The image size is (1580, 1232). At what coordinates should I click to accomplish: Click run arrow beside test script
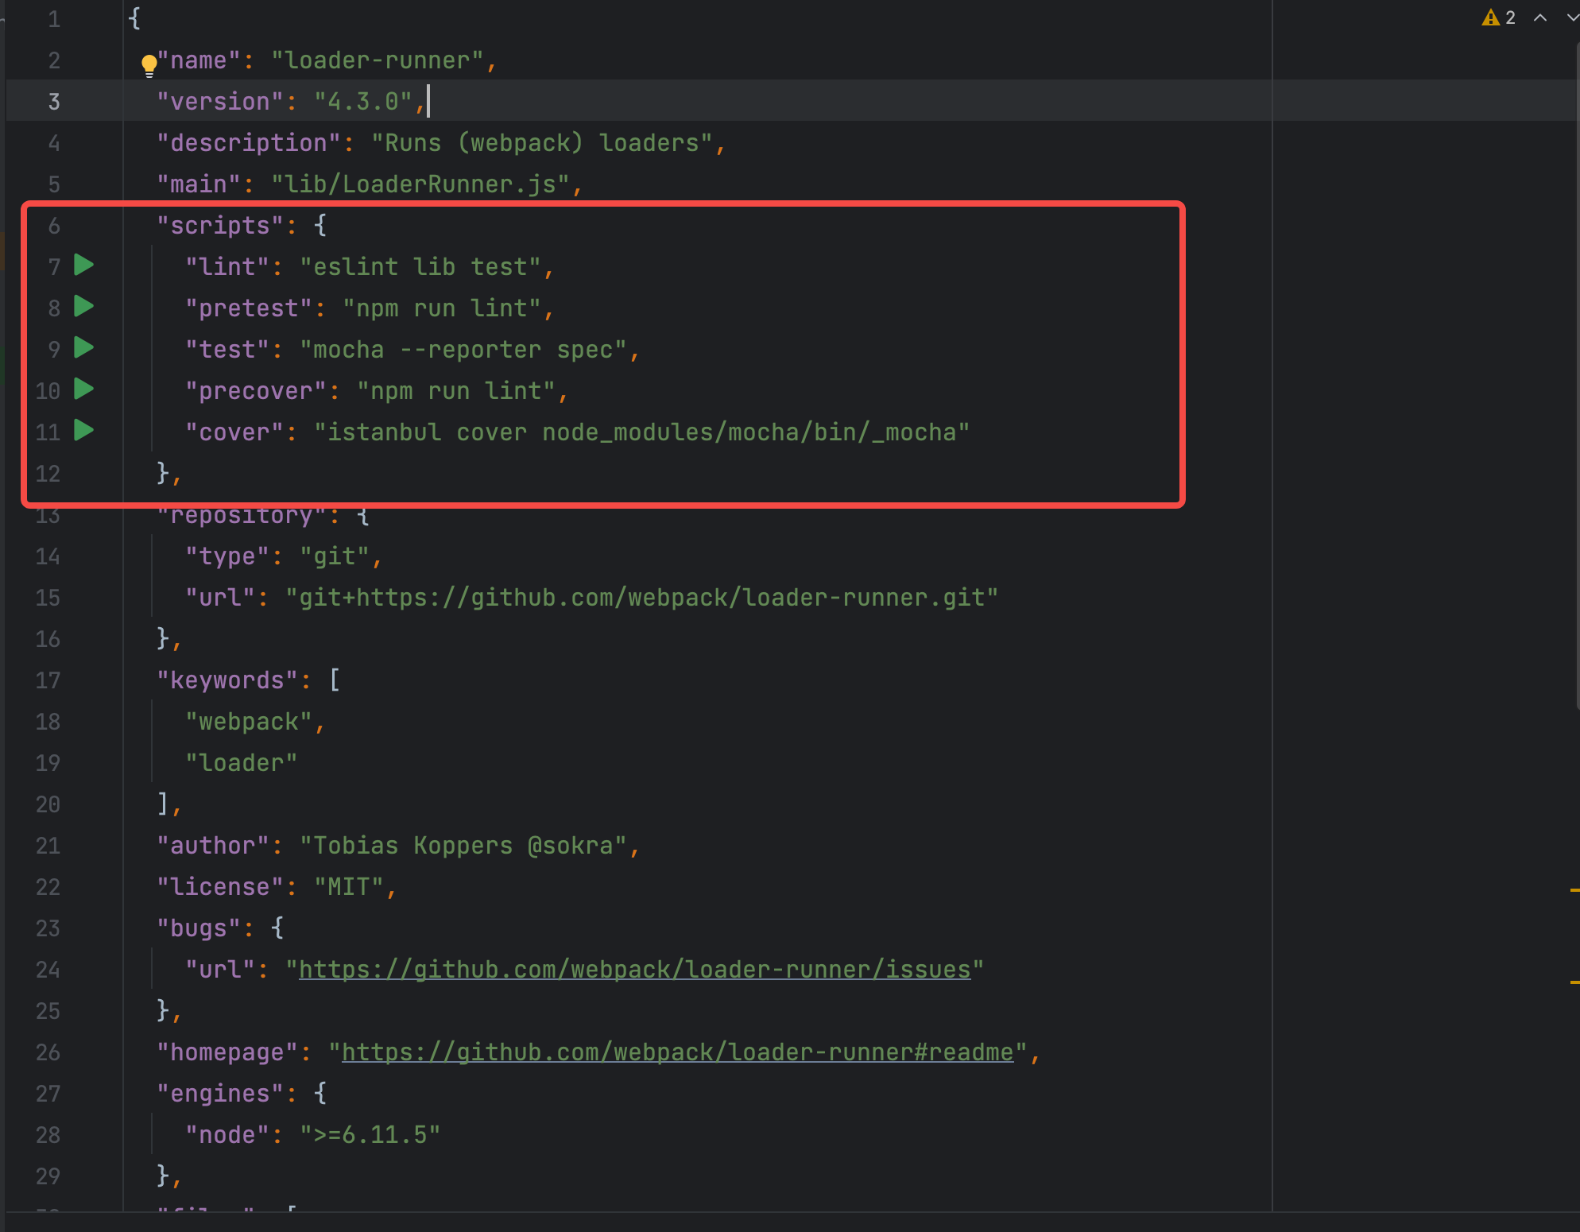pyautogui.click(x=83, y=347)
